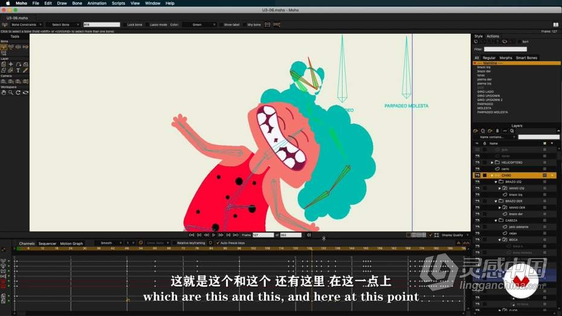The image size is (562, 316).
Task: Click the Layers panel more options (…) icon
Action: (505, 131)
